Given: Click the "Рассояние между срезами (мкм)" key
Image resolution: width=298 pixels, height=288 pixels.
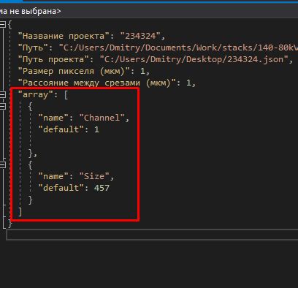Looking at the screenshot, I should (97, 83).
